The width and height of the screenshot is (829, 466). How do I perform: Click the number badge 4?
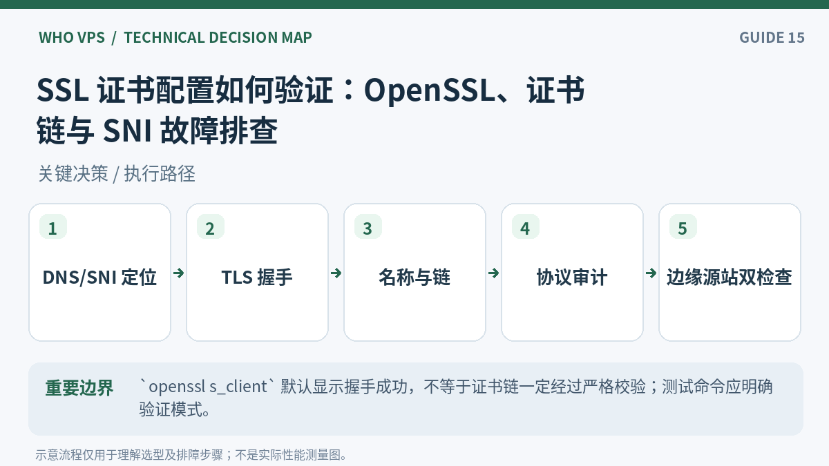(x=525, y=228)
